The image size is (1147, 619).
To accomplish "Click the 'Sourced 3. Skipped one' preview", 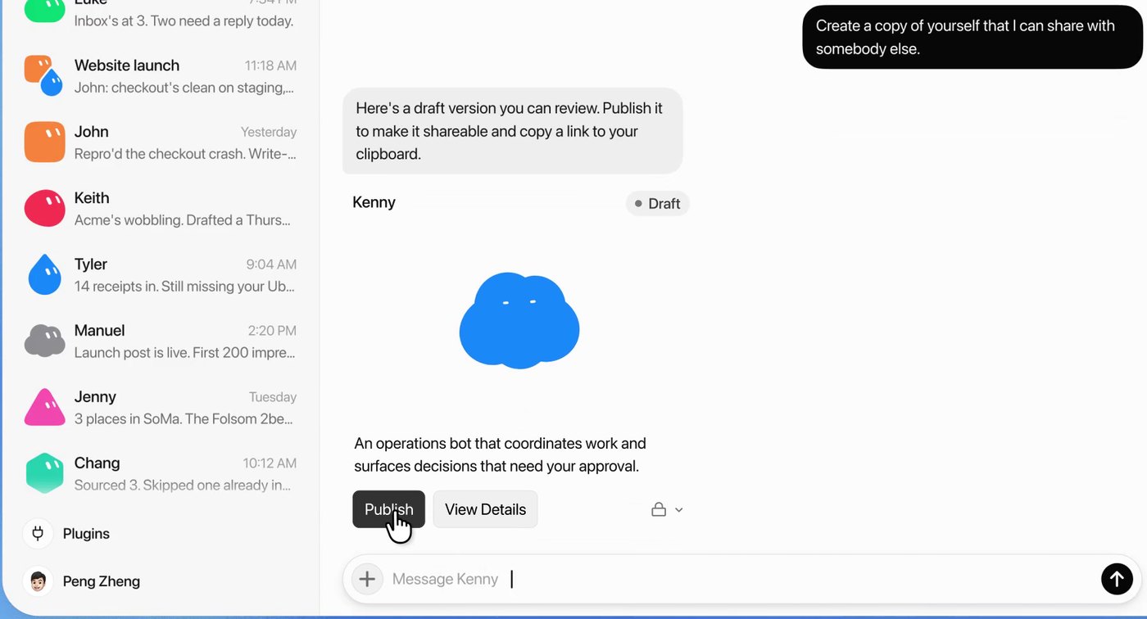I will tap(183, 486).
